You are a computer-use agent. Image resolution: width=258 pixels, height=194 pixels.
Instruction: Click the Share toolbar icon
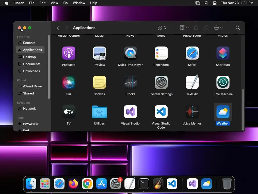point(196,28)
